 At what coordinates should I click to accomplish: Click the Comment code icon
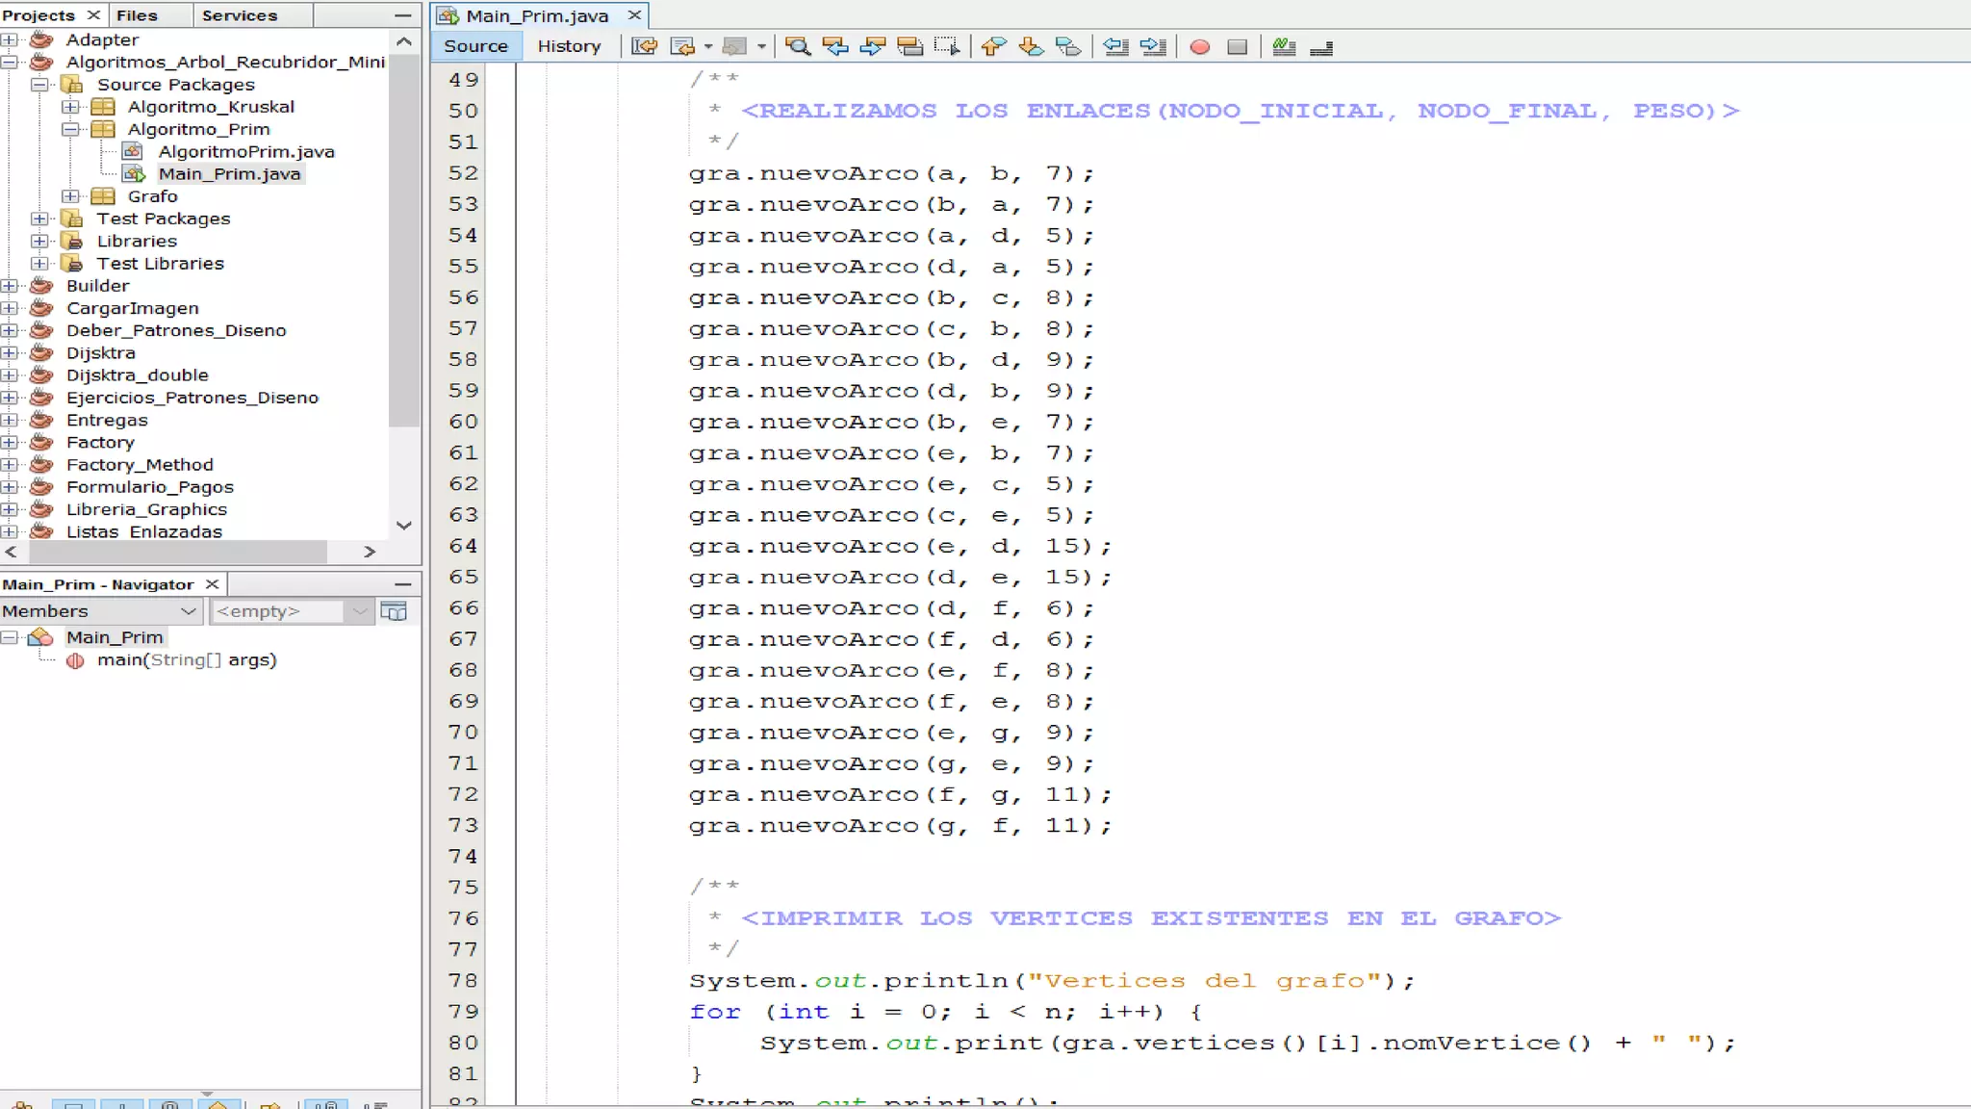pos(1283,46)
